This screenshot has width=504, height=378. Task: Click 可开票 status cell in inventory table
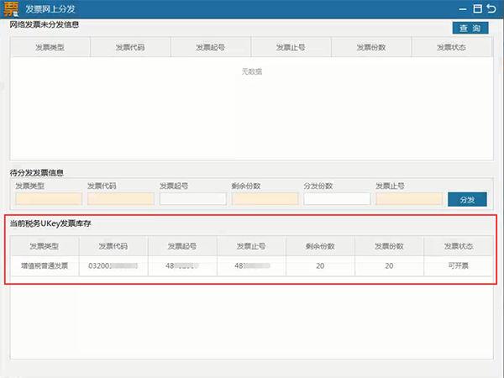pyautogui.click(x=459, y=265)
